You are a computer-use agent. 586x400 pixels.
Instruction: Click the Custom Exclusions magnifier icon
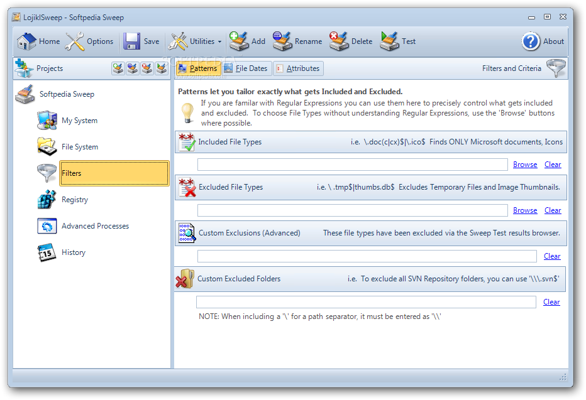pyautogui.click(x=187, y=233)
